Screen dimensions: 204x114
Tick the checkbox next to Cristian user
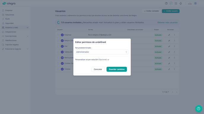tap(58, 69)
